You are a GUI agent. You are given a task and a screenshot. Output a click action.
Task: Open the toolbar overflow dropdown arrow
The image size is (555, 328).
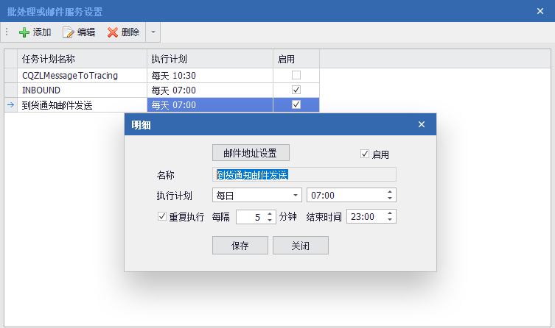pyautogui.click(x=153, y=32)
